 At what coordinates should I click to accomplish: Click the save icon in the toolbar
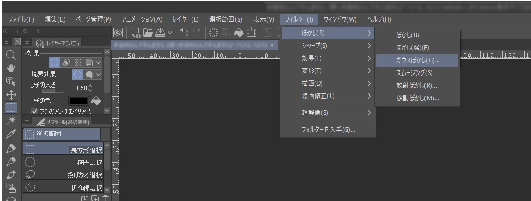pyautogui.click(x=160, y=33)
